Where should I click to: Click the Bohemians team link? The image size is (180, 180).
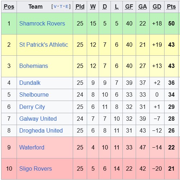pyautogui.click(x=33, y=66)
